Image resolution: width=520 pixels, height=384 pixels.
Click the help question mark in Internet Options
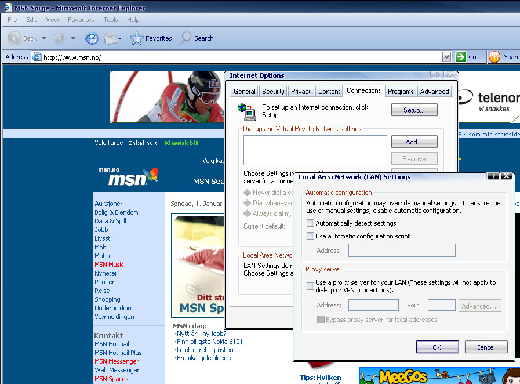pyautogui.click(x=437, y=75)
